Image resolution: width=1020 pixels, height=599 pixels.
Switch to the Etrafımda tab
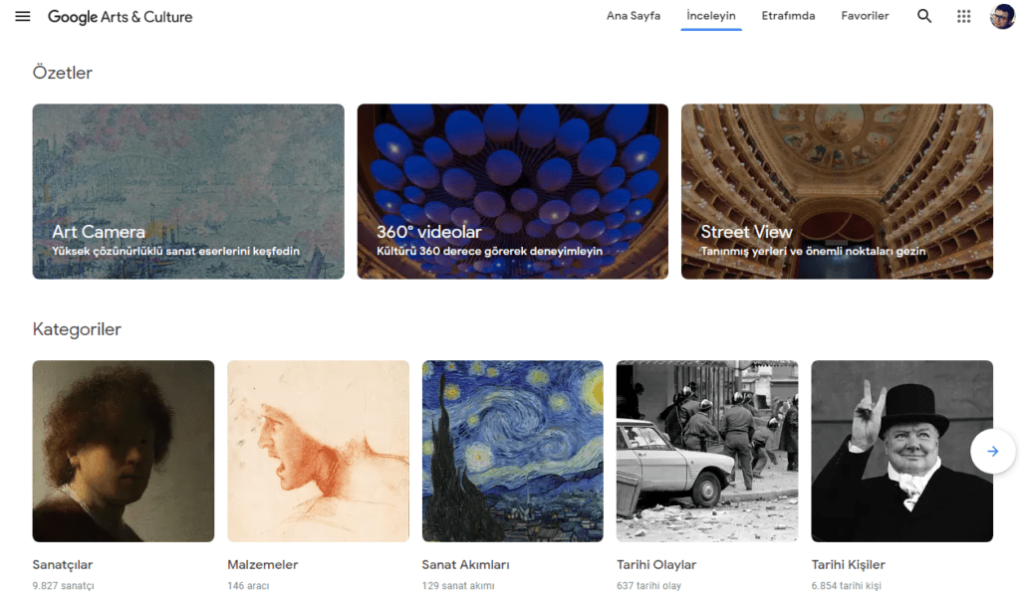click(788, 16)
